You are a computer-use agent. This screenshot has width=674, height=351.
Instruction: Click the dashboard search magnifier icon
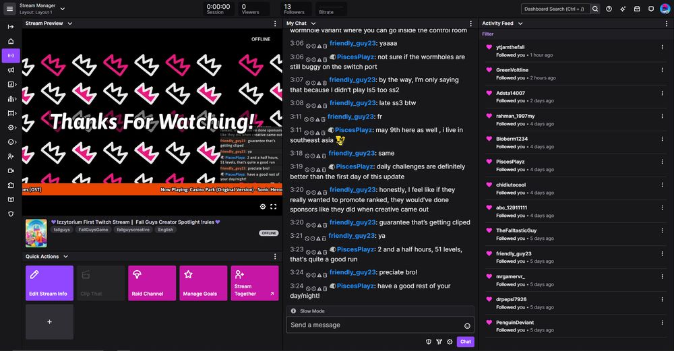tap(595, 9)
